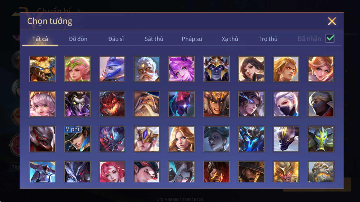The width and height of the screenshot is (360, 202).
Task: Toggle the Đã nhận checkbox
Action: 330,38
